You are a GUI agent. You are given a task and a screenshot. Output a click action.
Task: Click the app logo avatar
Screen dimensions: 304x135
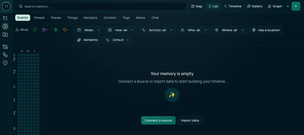pos(6,6)
